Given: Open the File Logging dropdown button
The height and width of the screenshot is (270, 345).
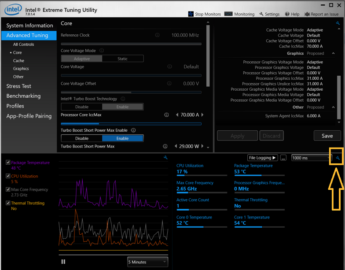Looking at the screenshot, I should point(262,158).
